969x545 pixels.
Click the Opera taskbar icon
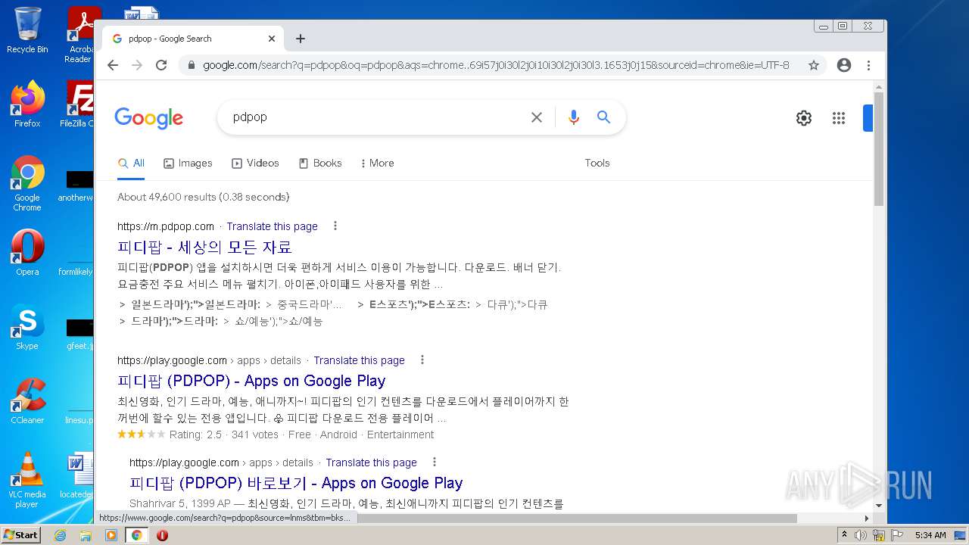pyautogui.click(x=162, y=535)
